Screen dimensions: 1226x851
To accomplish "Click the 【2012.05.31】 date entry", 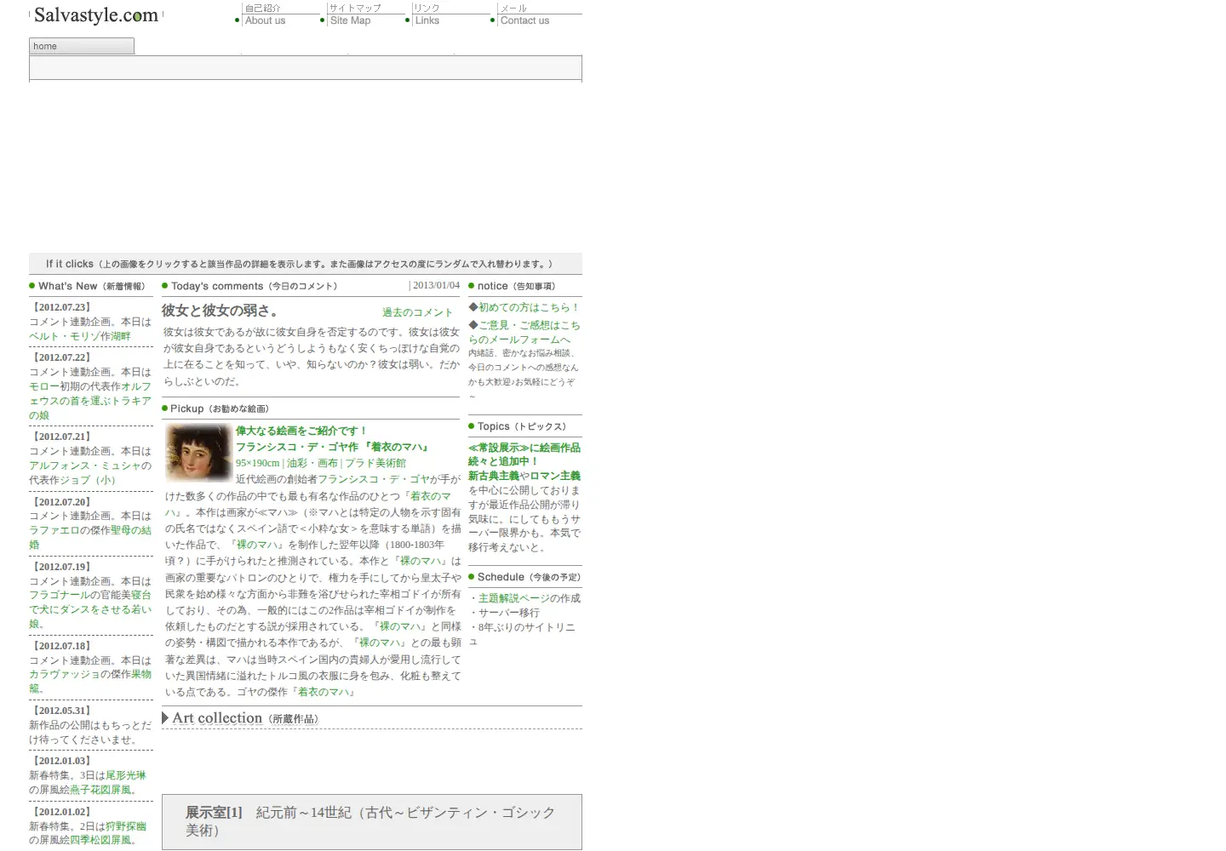I will pos(61,711).
